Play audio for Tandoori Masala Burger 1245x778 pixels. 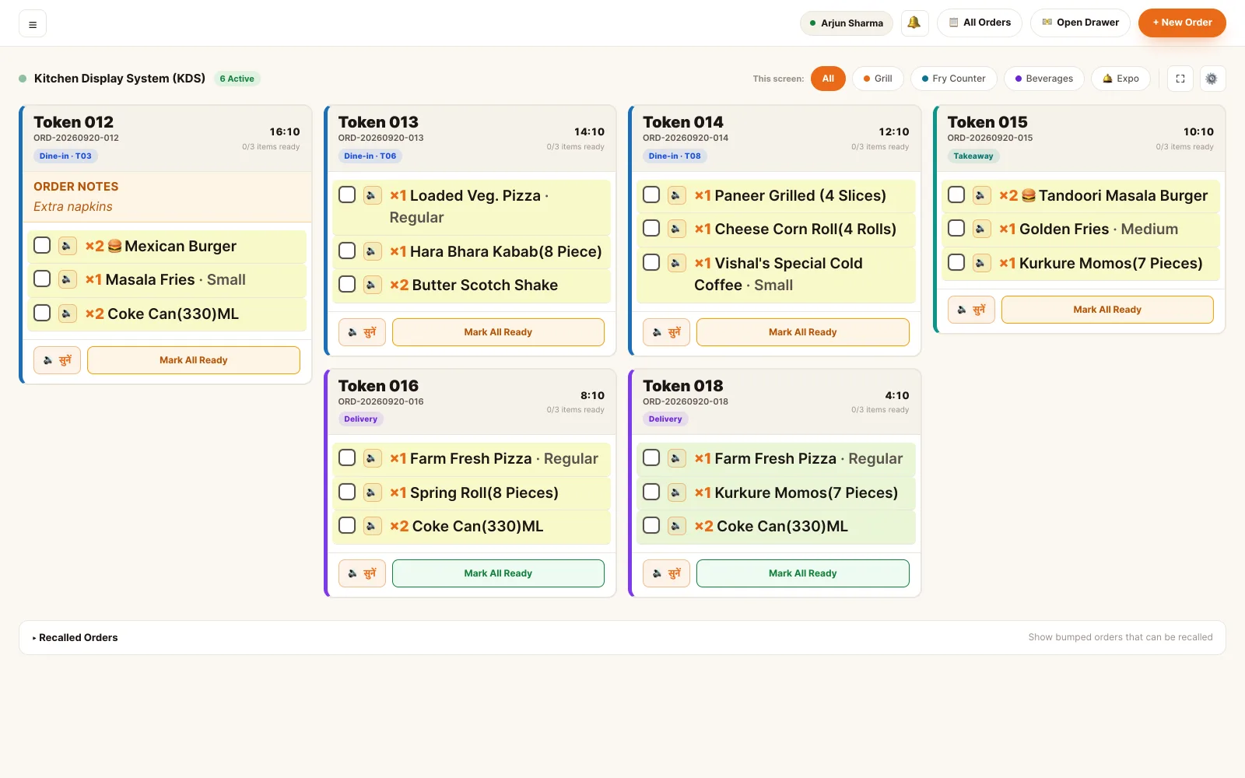981,195
